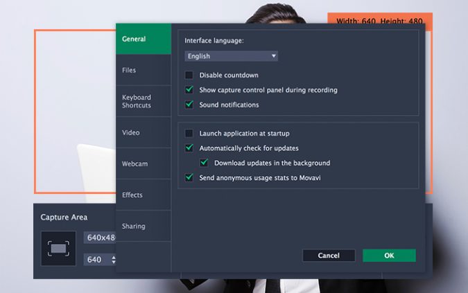Uncheck Automatically check for updates
The height and width of the screenshot is (293, 468).
(x=189, y=148)
